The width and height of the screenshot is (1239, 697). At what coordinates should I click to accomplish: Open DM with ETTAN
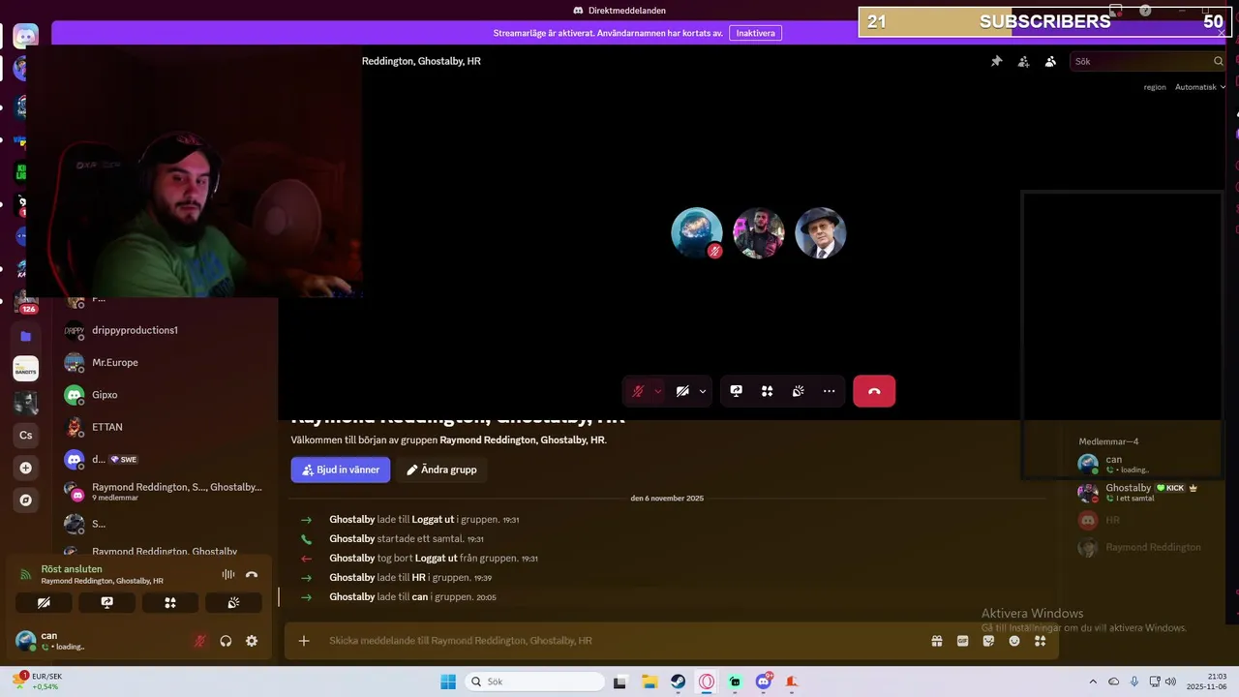pyautogui.click(x=165, y=427)
